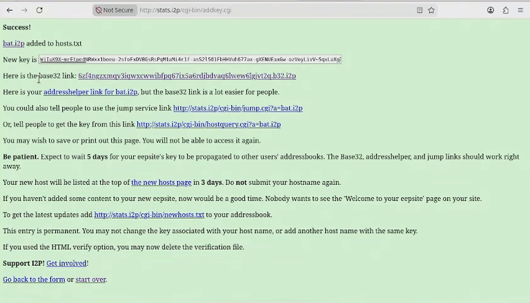
Task: Click 'If you used the HTML verify option' text
Action: [x=124, y=247]
